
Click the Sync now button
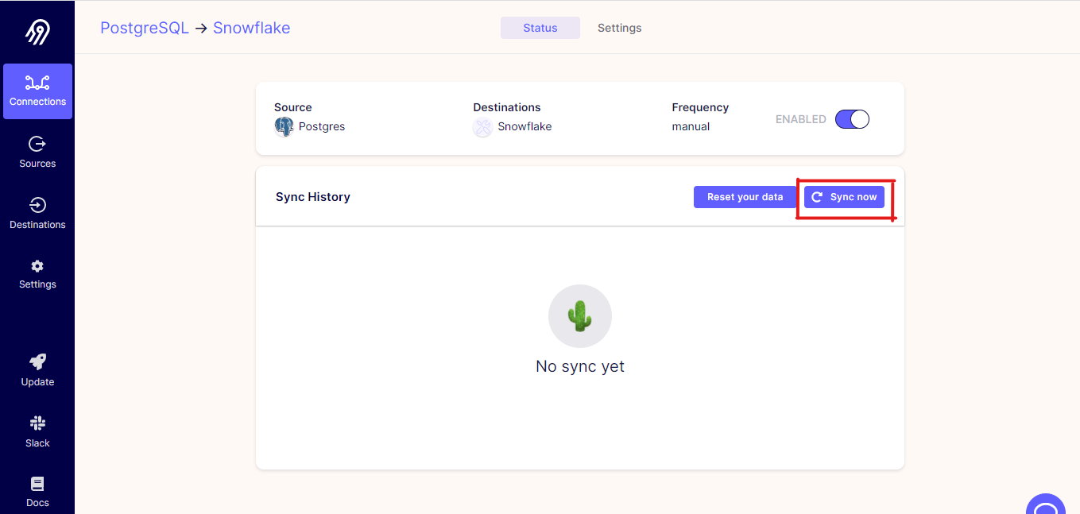pyautogui.click(x=844, y=196)
